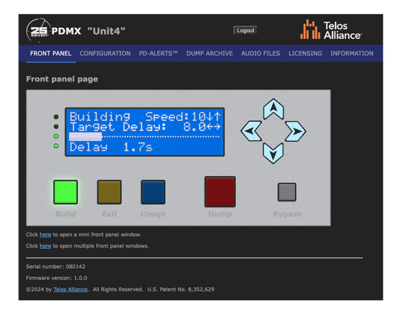Follow the Telos Alliance footer link

click(70, 289)
